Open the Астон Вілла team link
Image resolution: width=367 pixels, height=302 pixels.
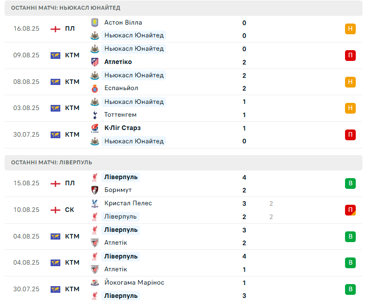pos(123,23)
